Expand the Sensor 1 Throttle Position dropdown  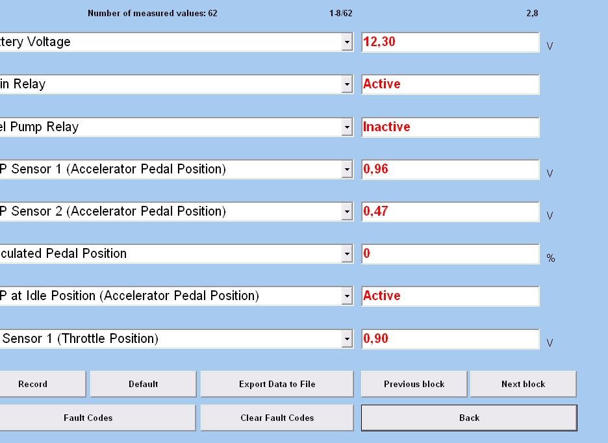(x=347, y=338)
